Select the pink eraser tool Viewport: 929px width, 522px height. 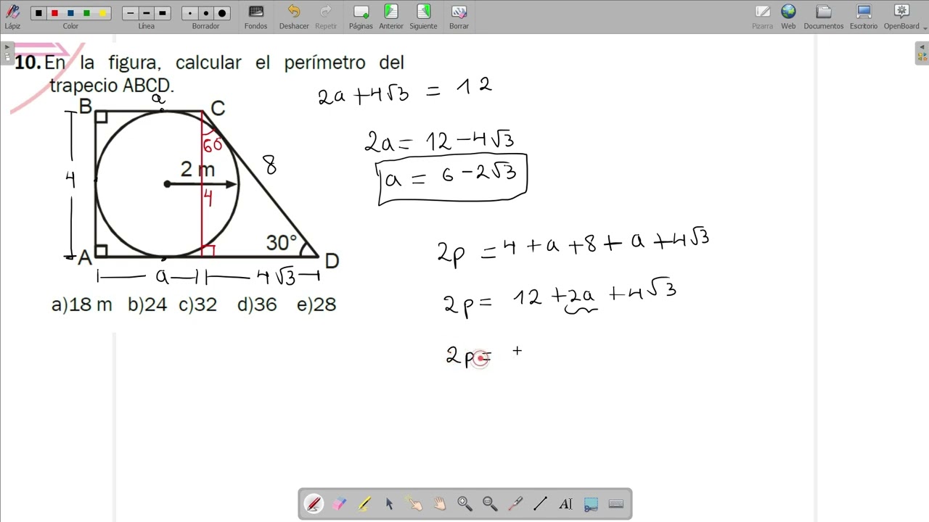coord(339,504)
